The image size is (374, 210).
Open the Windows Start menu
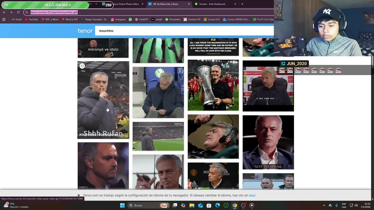coord(122,205)
